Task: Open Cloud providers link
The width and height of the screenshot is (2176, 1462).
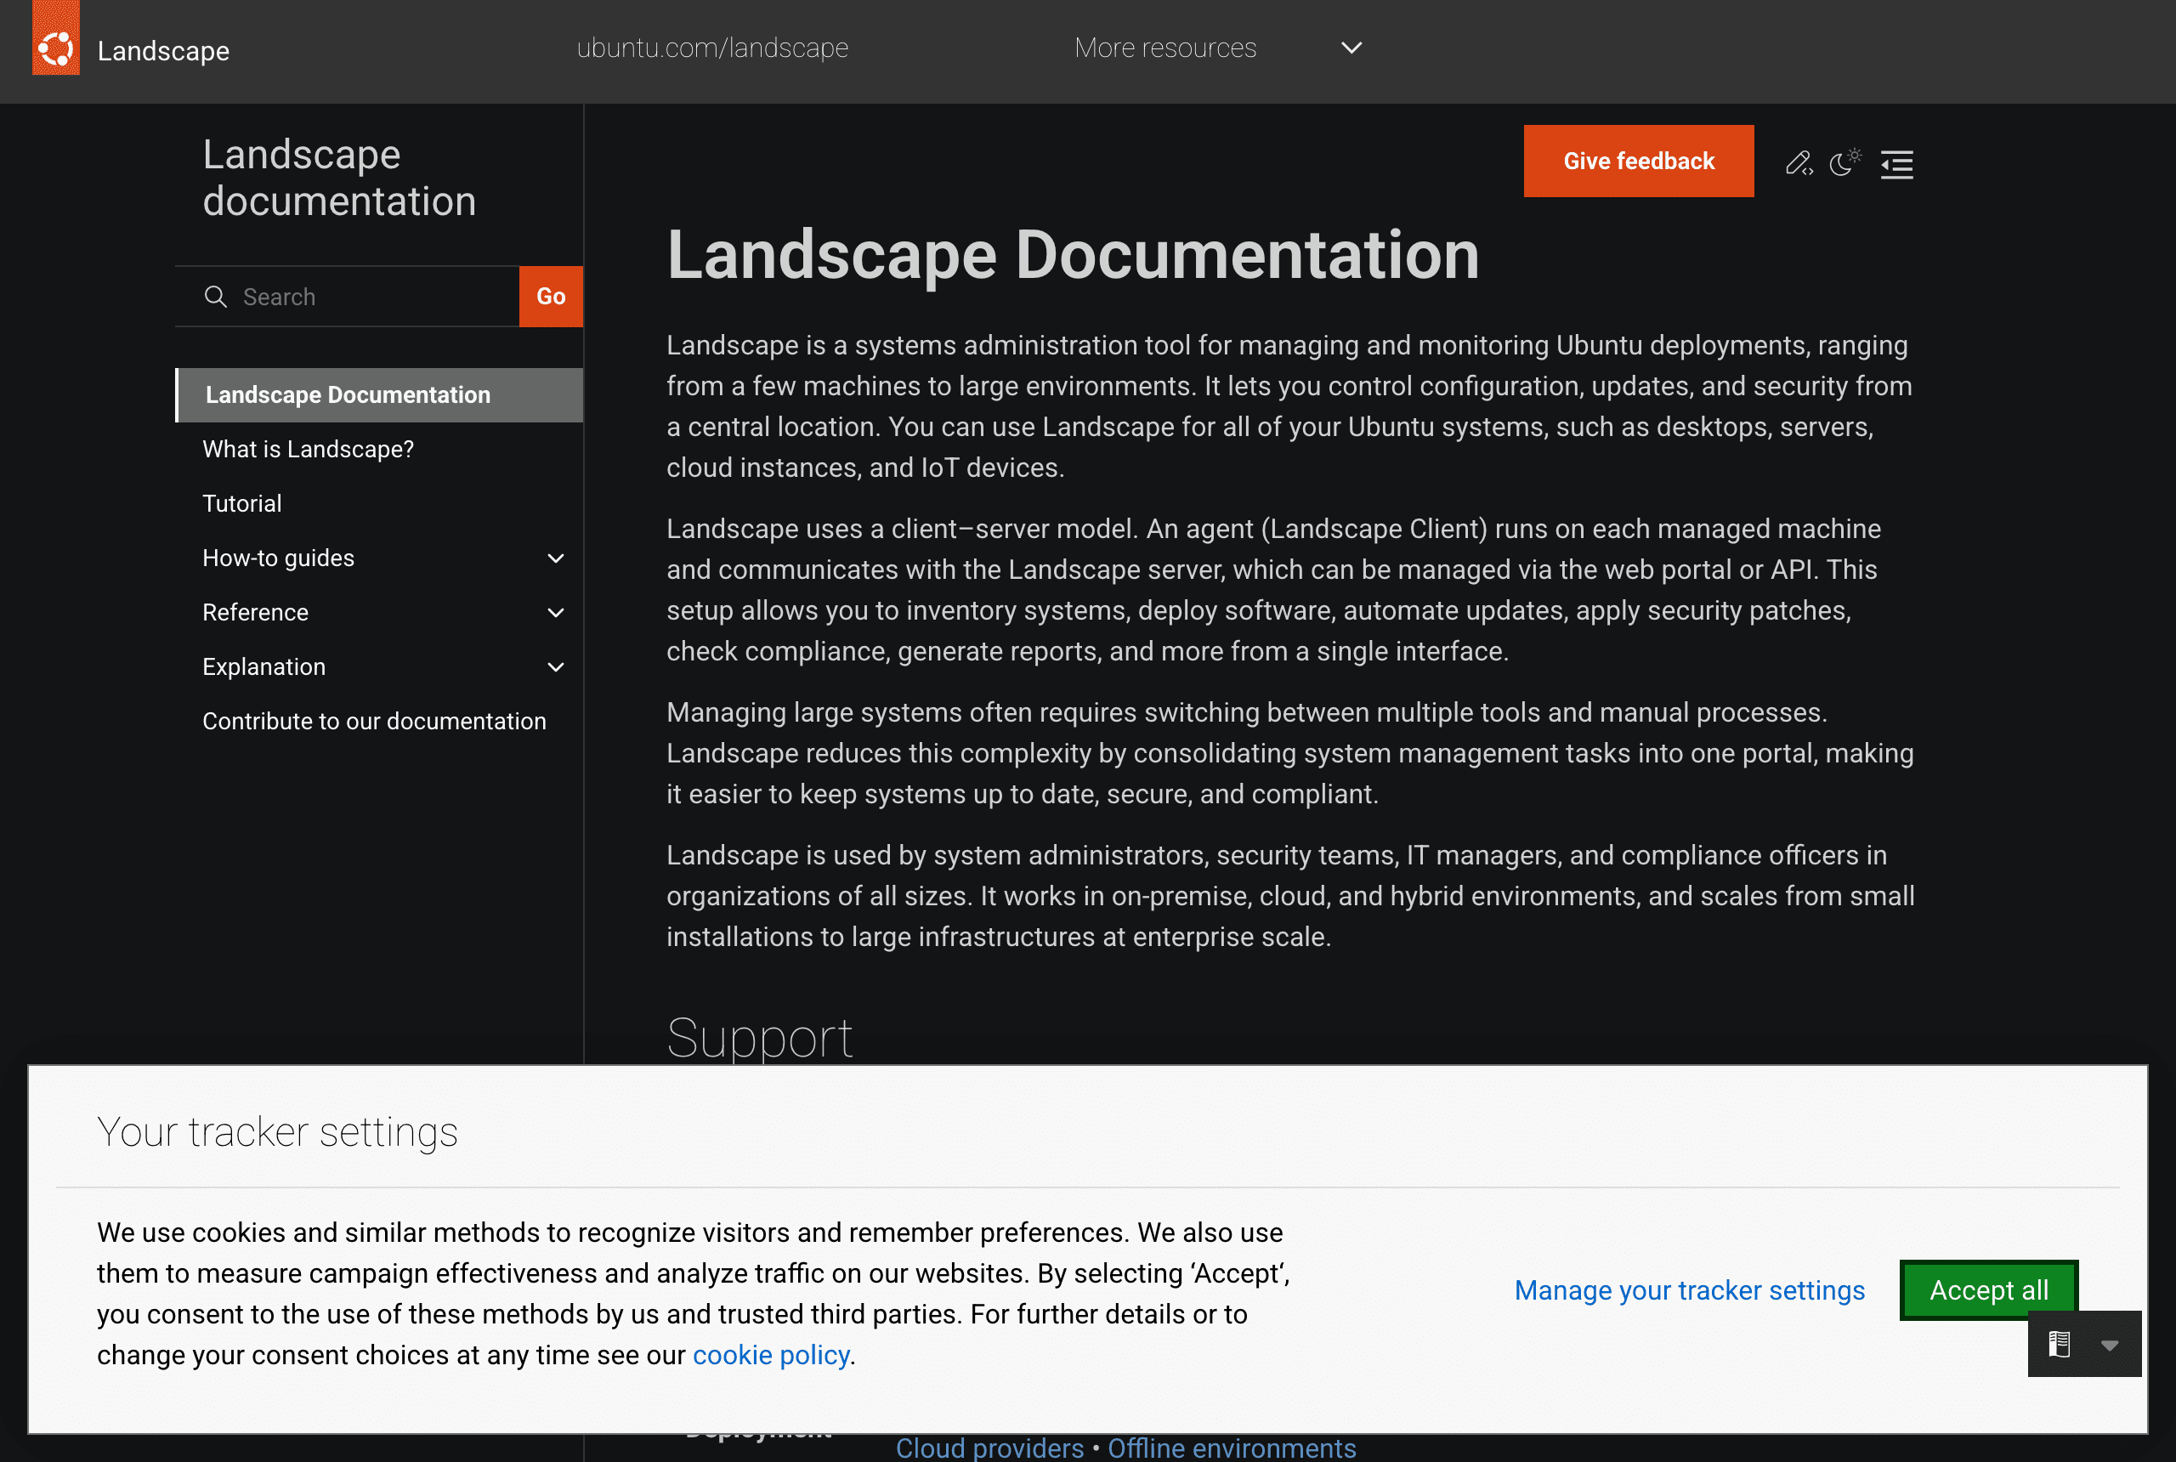Action: [989, 1448]
